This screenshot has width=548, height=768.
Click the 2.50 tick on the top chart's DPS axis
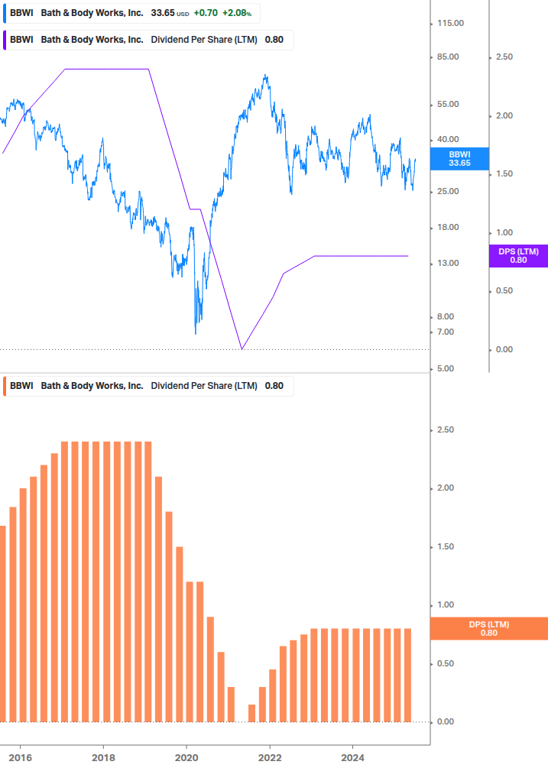click(x=504, y=57)
